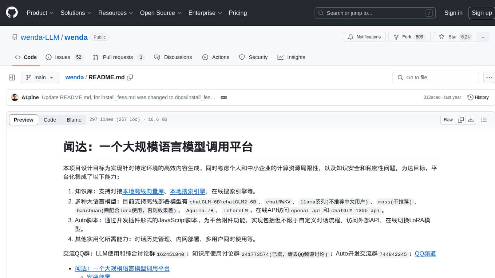Open the Pricing page
The width and height of the screenshot is (495, 278).
[x=238, y=13]
